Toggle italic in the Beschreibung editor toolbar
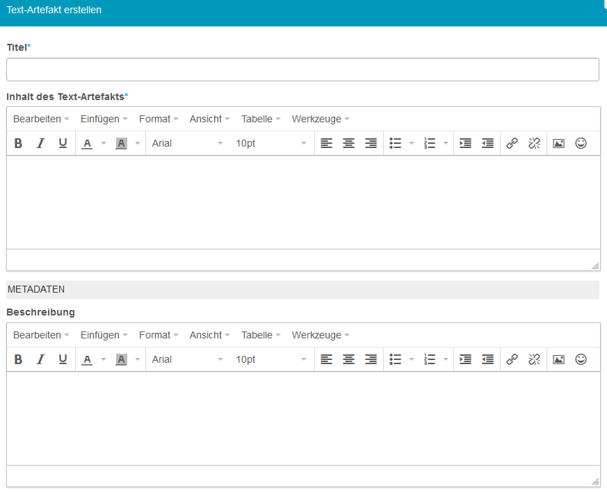This screenshot has width=607, height=492. (x=40, y=359)
